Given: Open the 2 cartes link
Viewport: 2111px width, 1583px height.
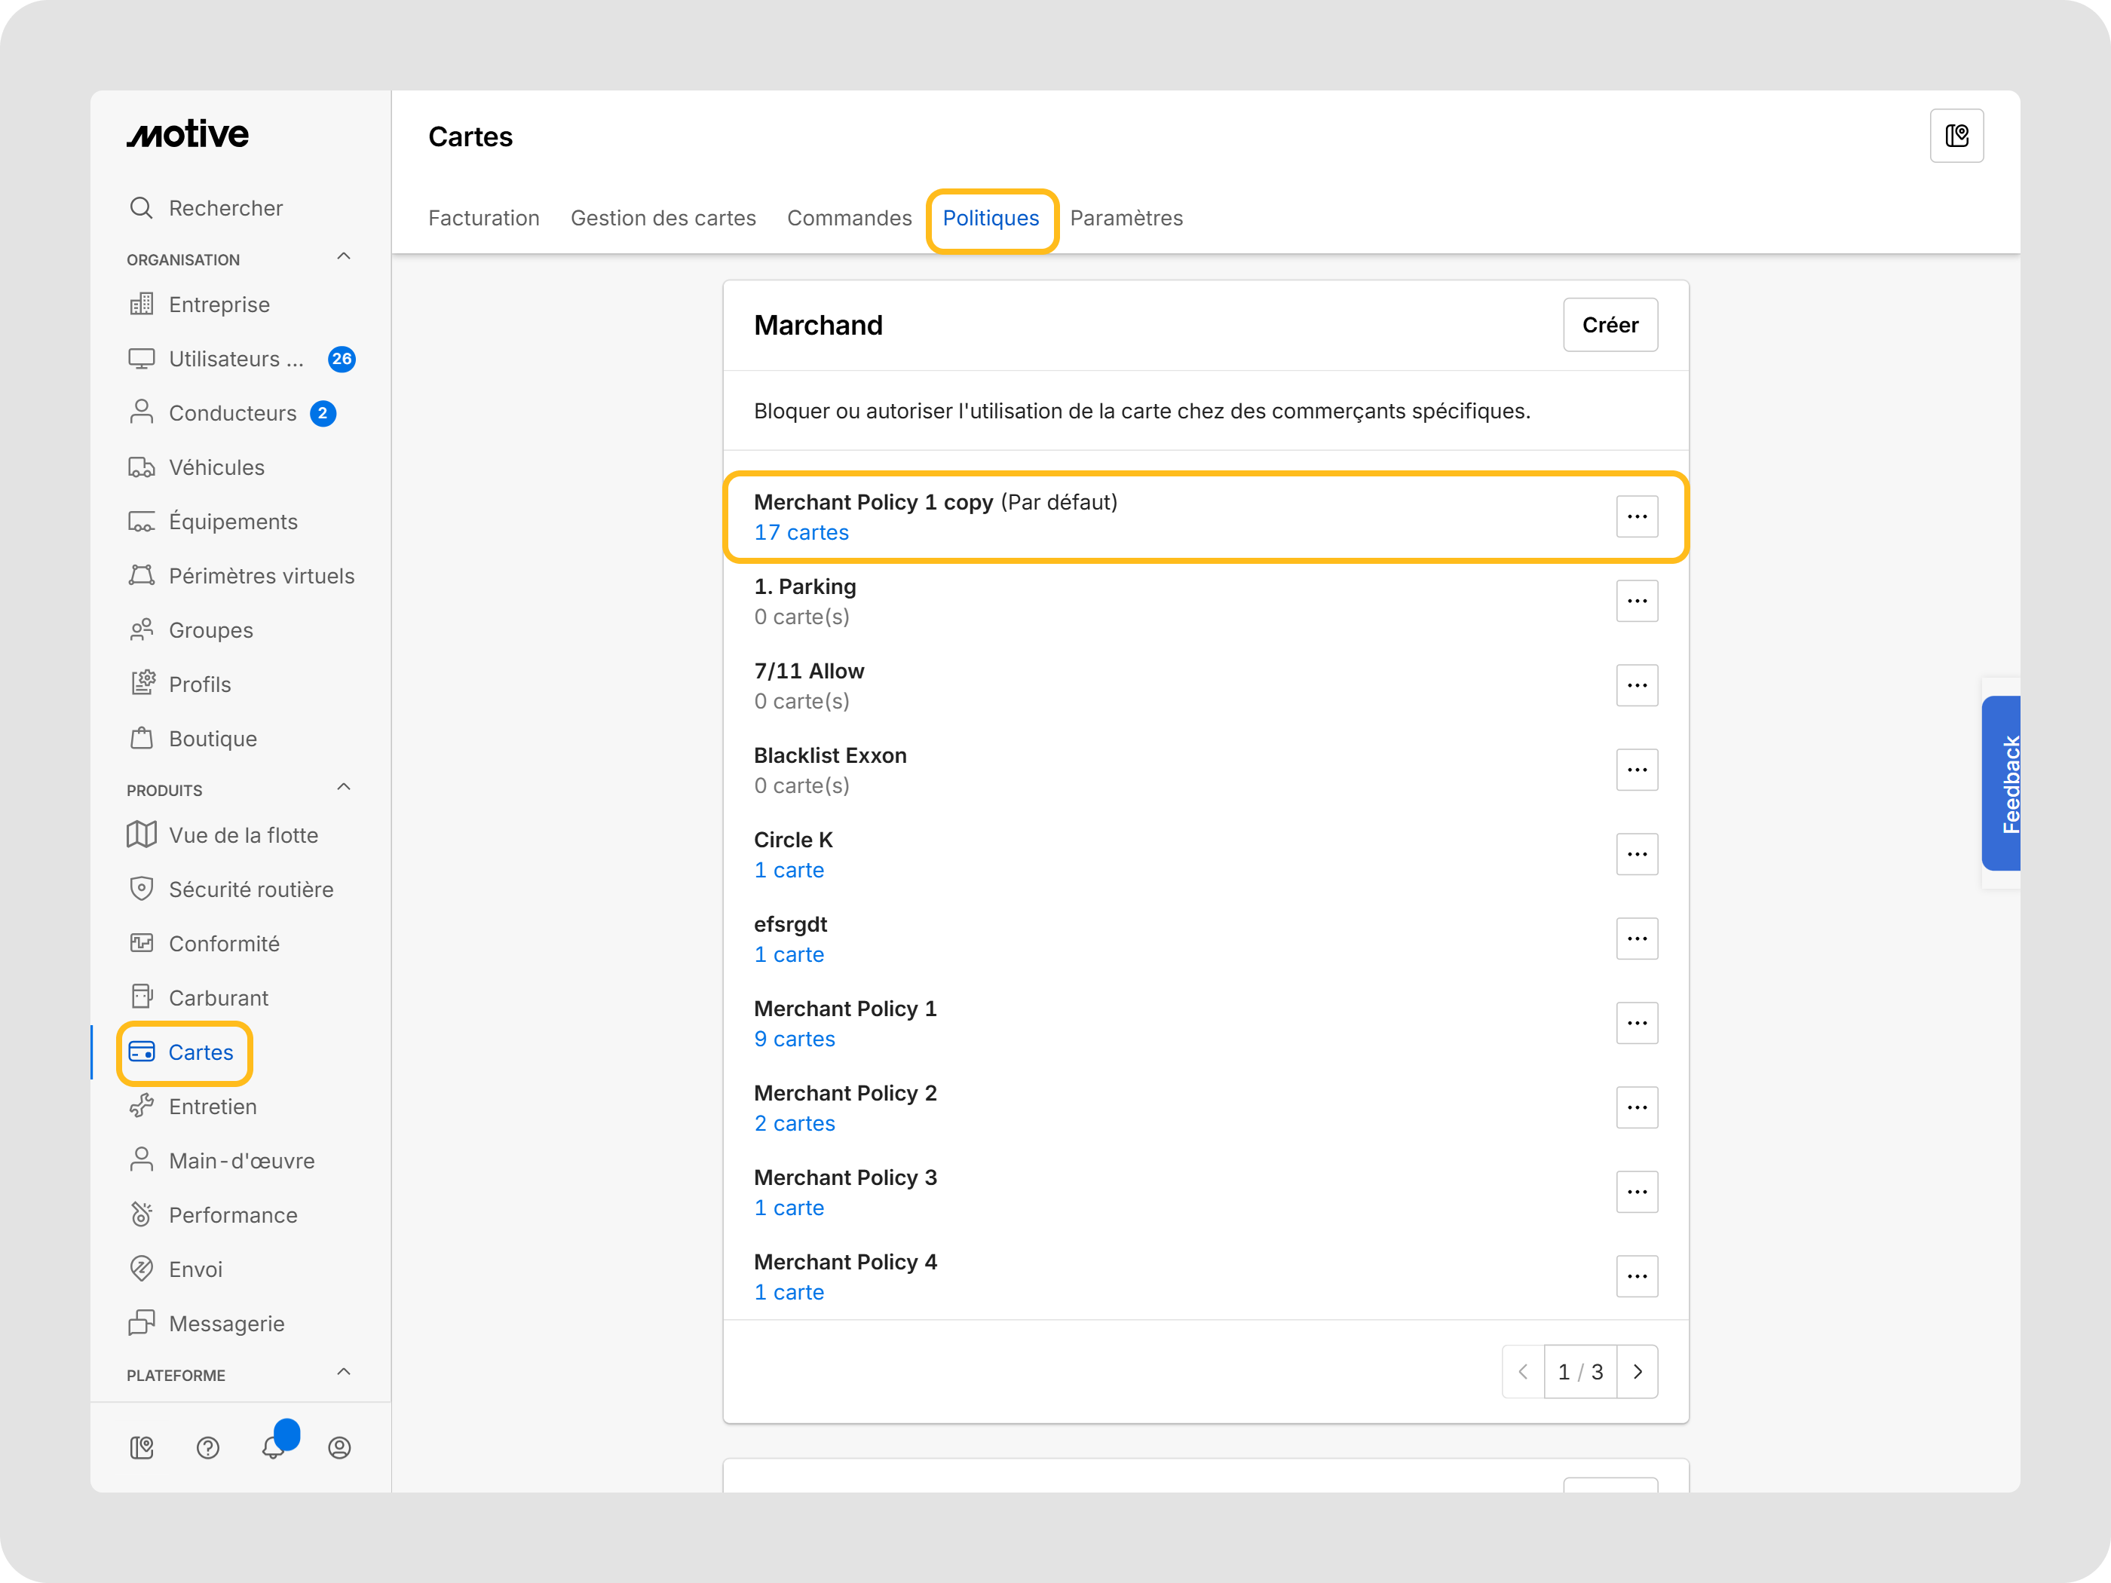Looking at the screenshot, I should [794, 1123].
